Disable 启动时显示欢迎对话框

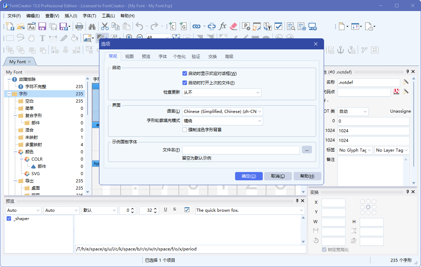[x=185, y=73]
